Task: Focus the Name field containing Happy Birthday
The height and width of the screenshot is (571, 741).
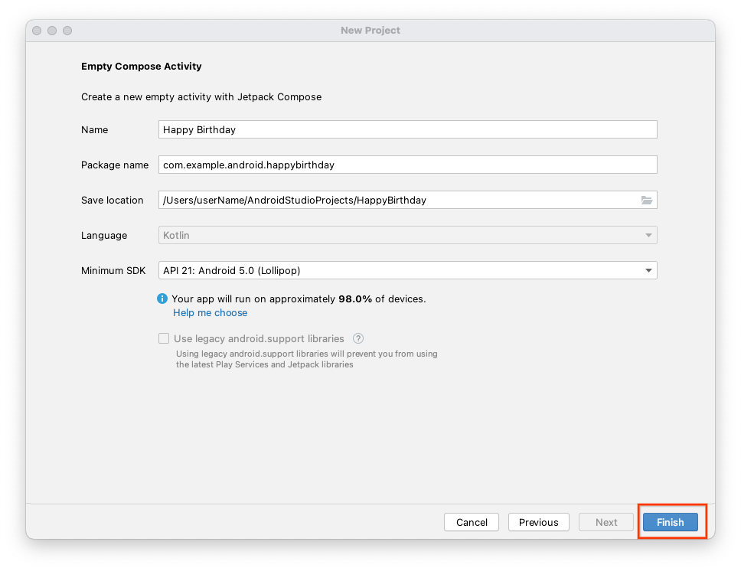Action: 407,129
